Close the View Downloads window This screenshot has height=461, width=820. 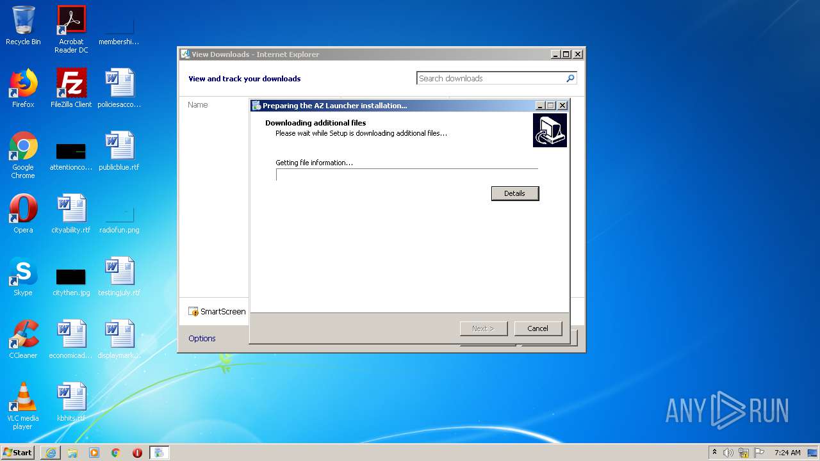tap(577, 54)
